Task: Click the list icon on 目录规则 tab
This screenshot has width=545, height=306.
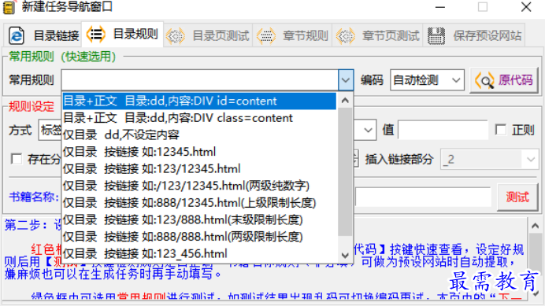Action: 96,34
